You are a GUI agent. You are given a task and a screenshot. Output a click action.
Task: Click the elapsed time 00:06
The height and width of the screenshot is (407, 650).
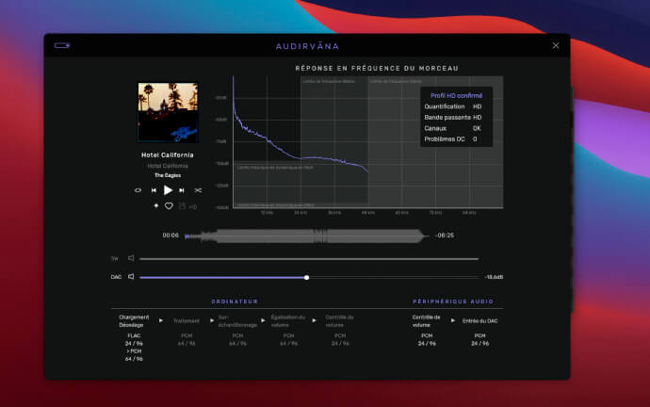point(171,235)
